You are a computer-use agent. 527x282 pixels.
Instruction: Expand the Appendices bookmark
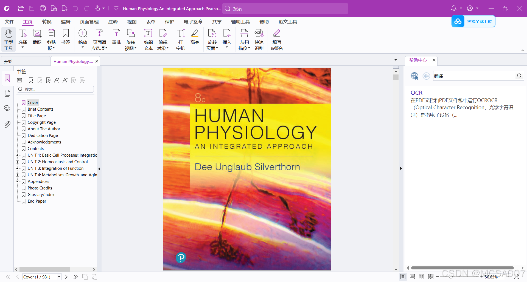pos(17,182)
